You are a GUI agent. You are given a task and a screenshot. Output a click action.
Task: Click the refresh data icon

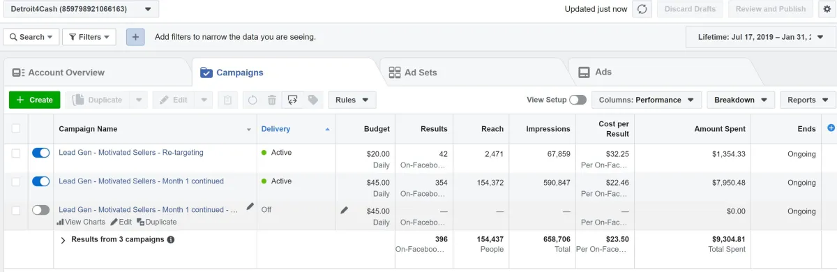[642, 9]
